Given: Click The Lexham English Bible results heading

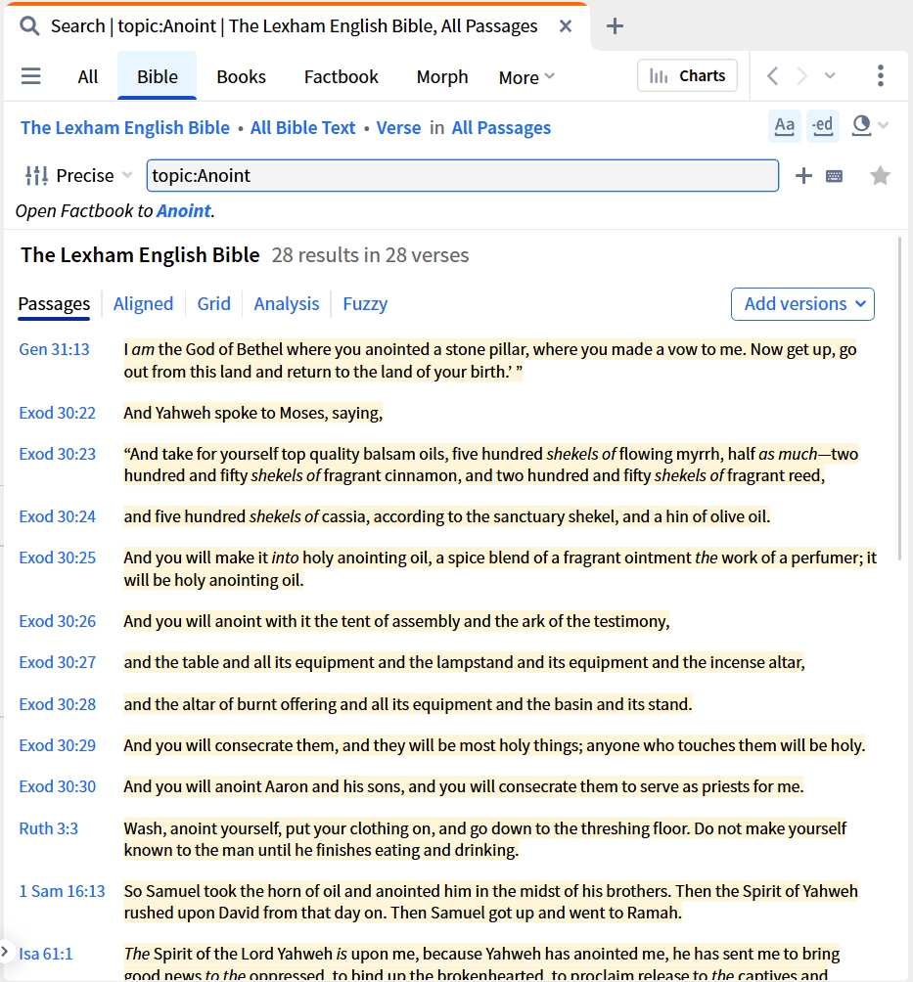Looking at the screenshot, I should [x=140, y=255].
